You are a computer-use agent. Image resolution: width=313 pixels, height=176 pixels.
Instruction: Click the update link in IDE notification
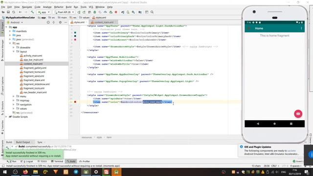pyautogui.click(x=291, y=151)
